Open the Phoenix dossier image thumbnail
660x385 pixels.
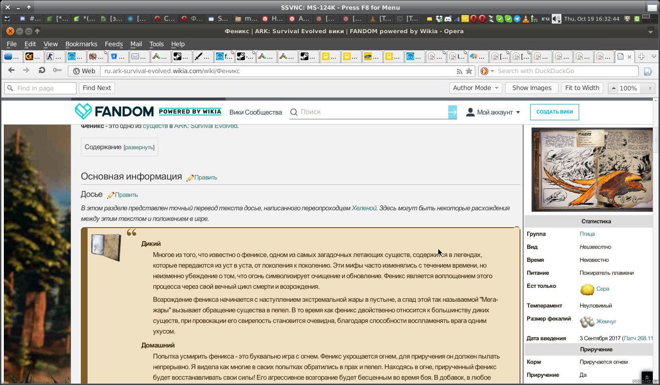point(592,169)
